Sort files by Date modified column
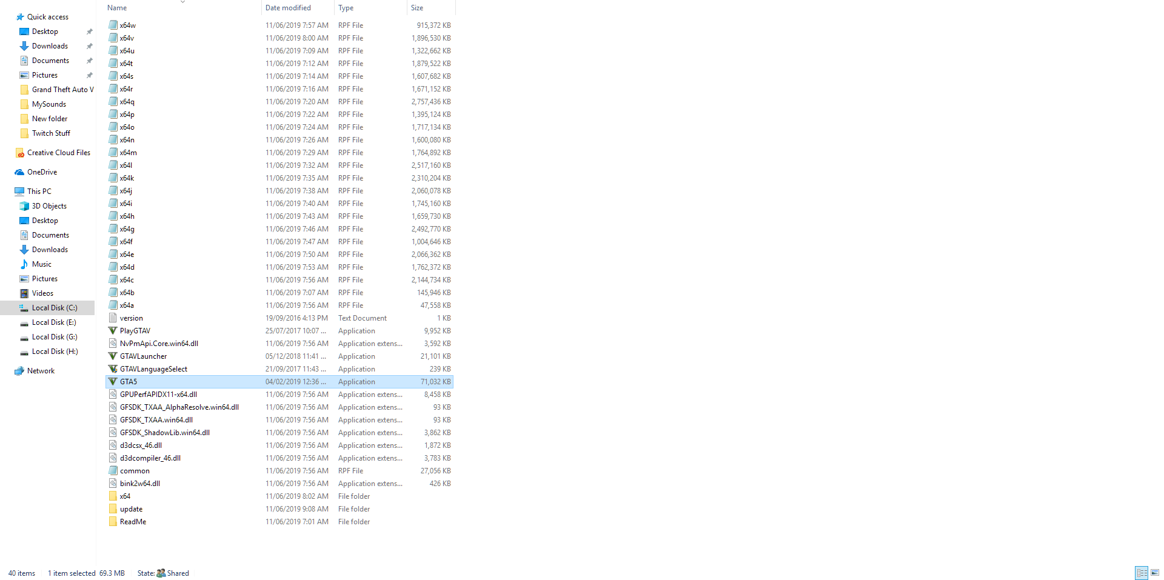The width and height of the screenshot is (1164, 580). point(288,8)
